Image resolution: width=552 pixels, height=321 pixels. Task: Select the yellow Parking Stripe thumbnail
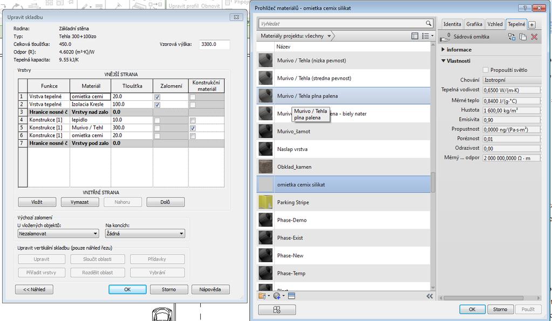pos(265,202)
